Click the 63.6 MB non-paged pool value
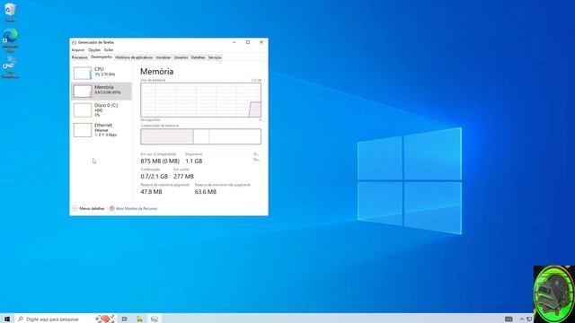Image resolution: width=575 pixels, height=323 pixels. click(x=206, y=192)
